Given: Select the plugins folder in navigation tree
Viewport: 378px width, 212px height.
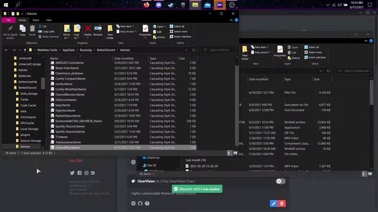Looking at the screenshot, I should [x=25, y=135].
